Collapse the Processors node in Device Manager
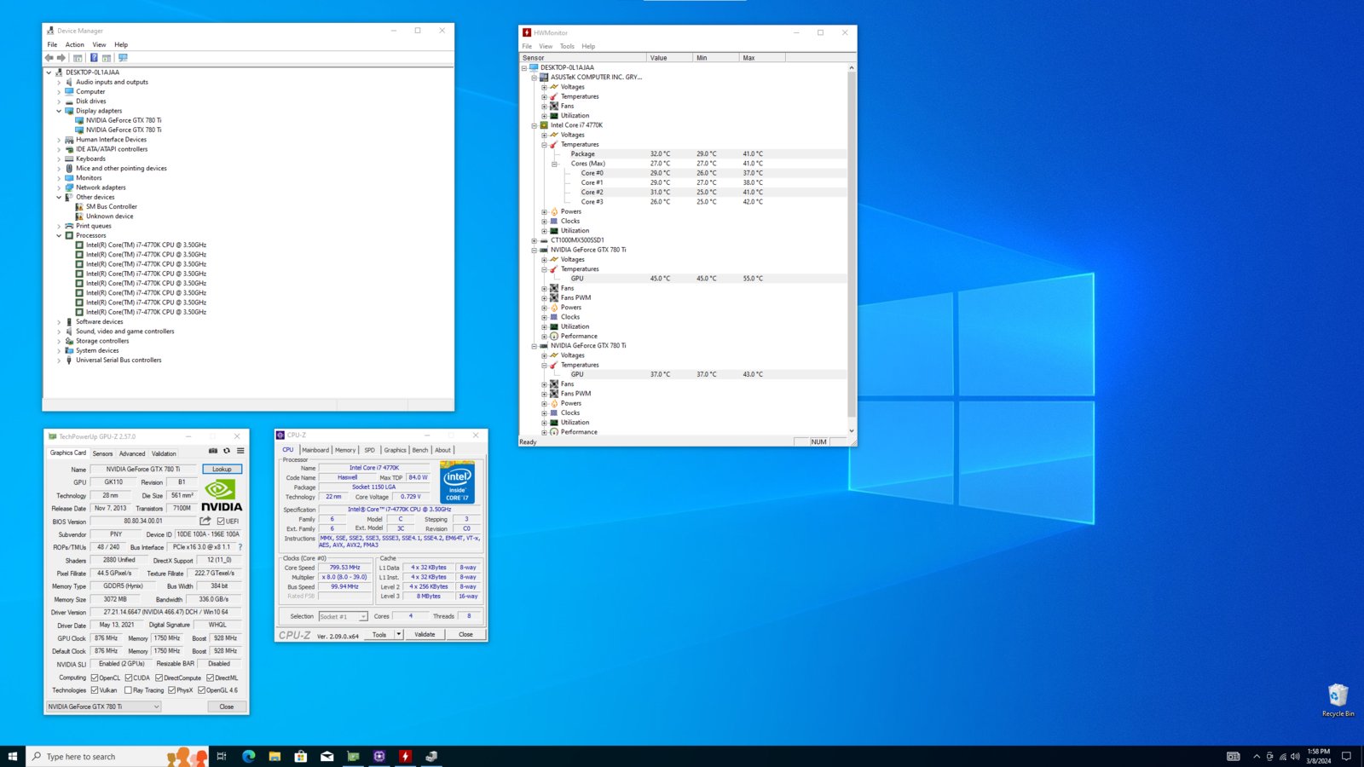Screen dimensions: 1364x767 tap(59, 236)
